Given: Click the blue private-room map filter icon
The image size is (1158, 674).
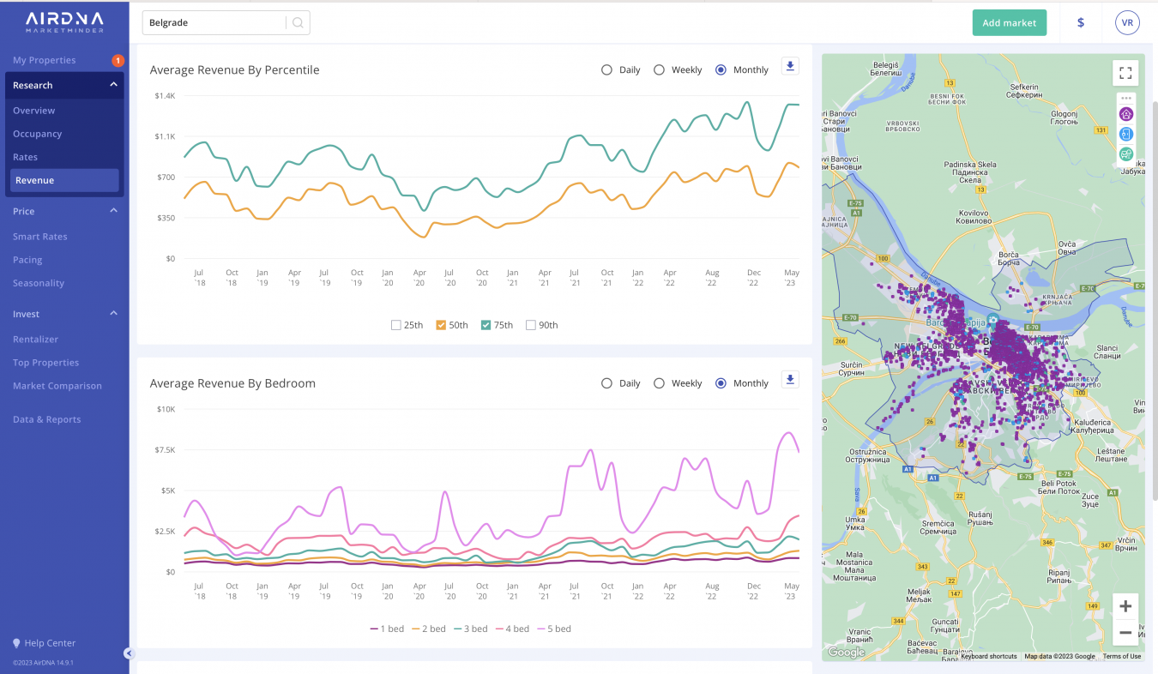Looking at the screenshot, I should coord(1126,135).
